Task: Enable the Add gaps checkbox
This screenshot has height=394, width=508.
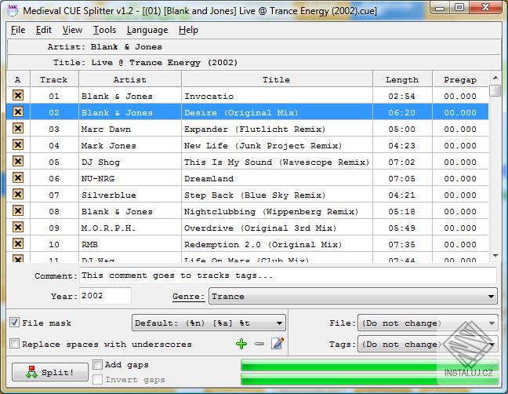Action: pos(97,364)
